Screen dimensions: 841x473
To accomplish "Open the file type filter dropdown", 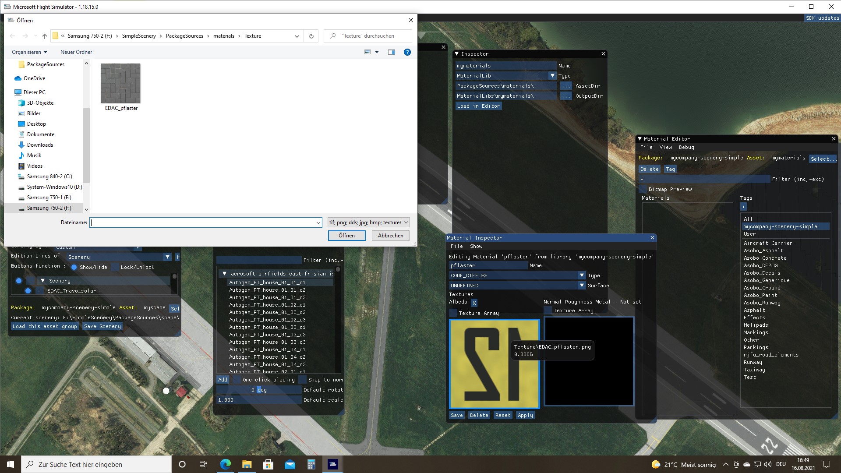I will [x=368, y=222].
